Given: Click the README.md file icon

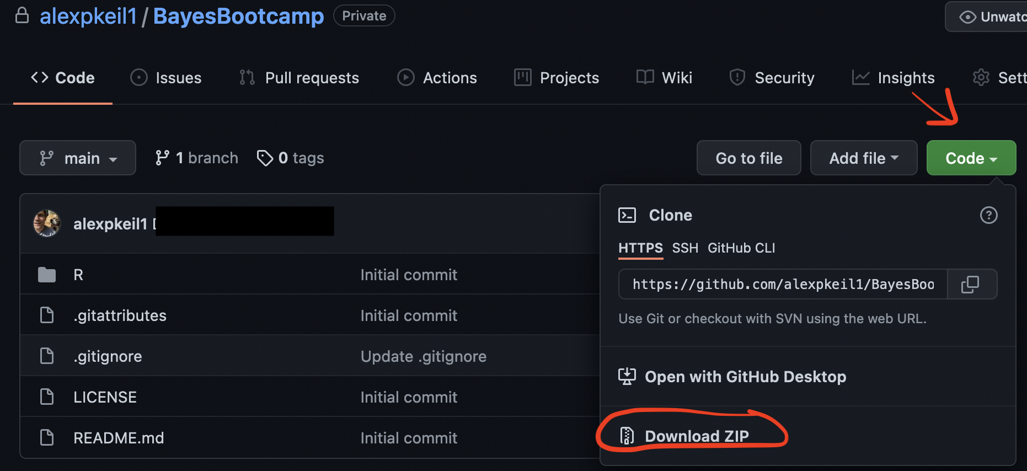Looking at the screenshot, I should pos(47,437).
